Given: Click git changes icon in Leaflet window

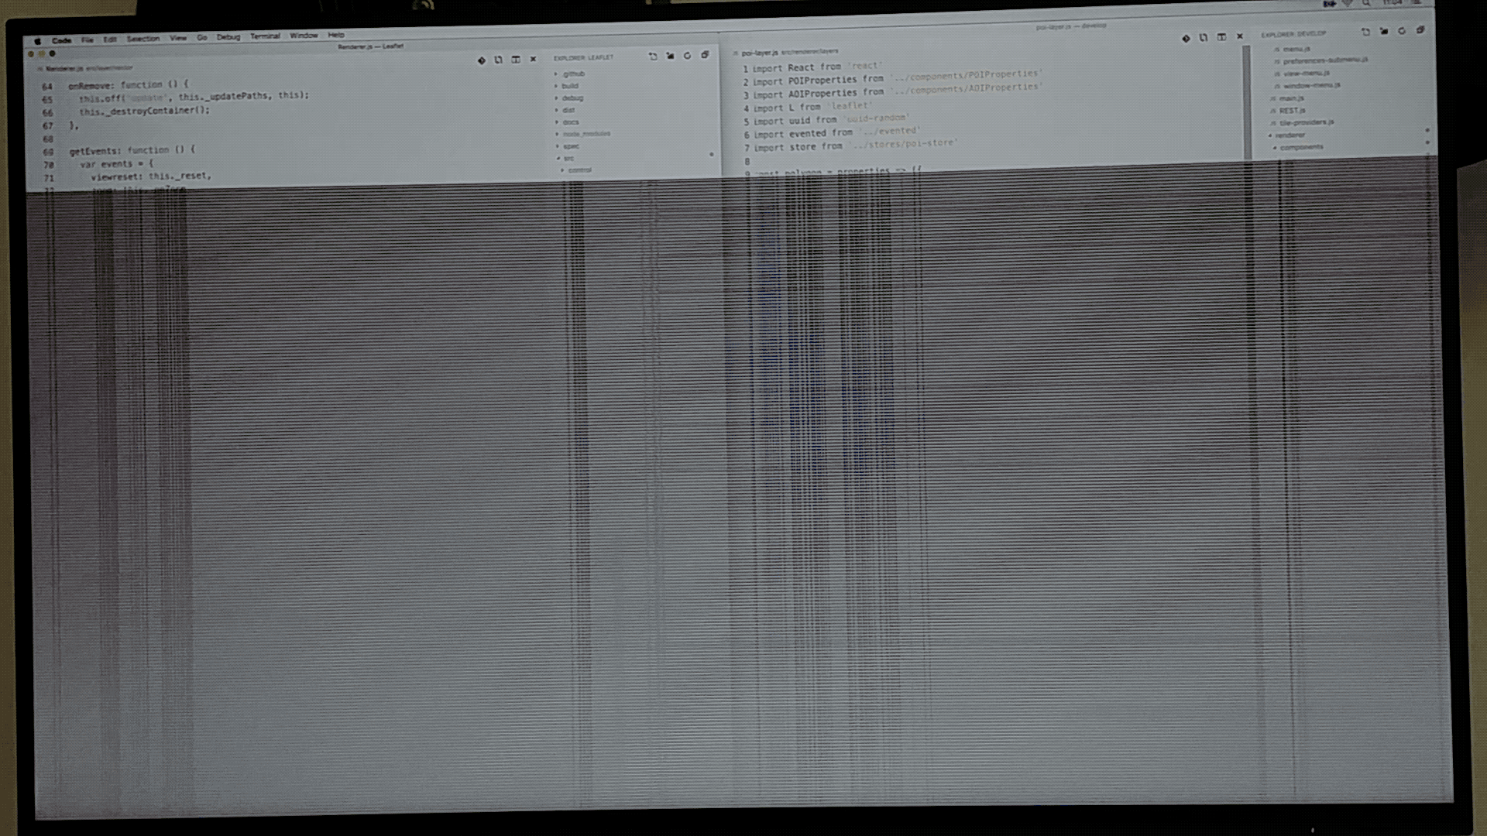Looking at the screenshot, I should click(482, 60).
